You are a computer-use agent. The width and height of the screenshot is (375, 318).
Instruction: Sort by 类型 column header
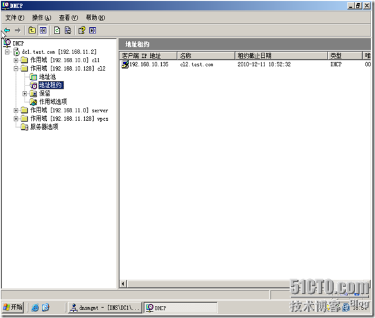(345, 56)
